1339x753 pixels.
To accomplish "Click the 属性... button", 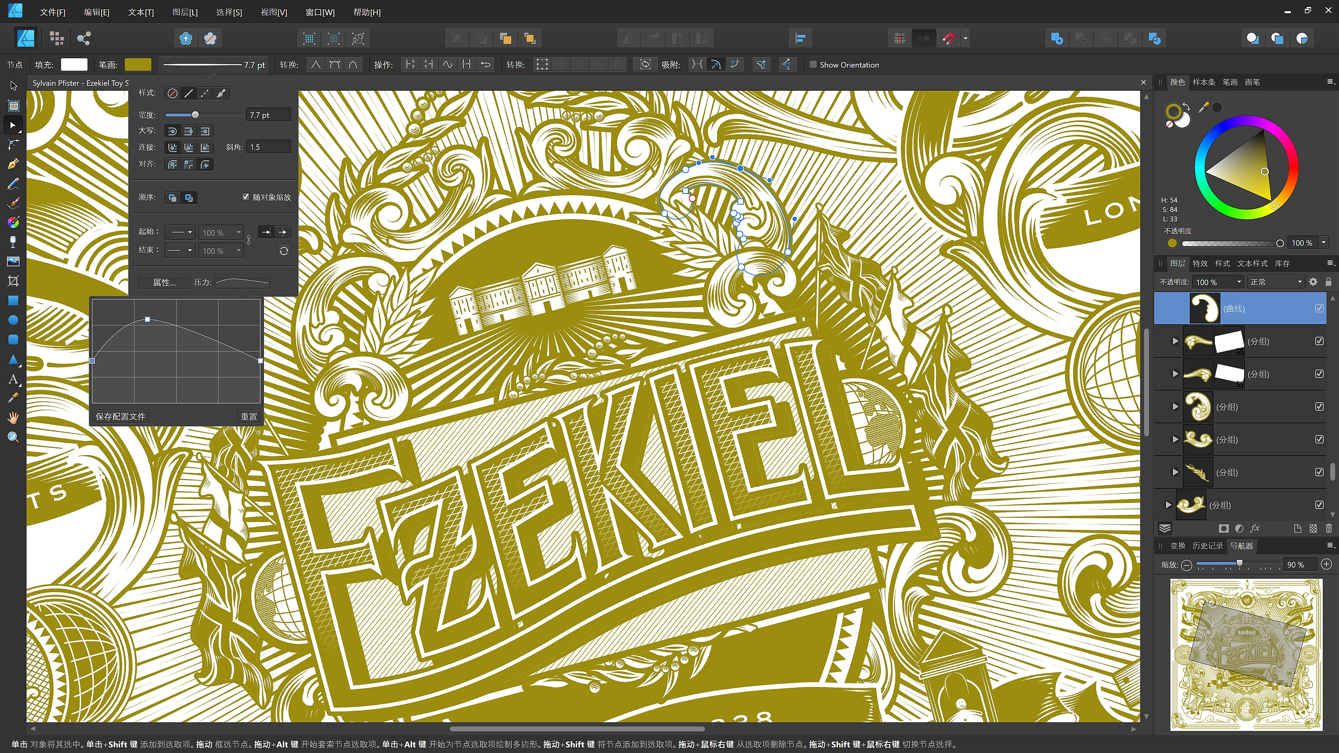I will coord(164,282).
